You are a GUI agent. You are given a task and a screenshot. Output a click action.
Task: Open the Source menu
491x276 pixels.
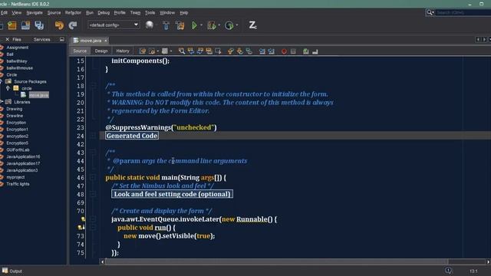[54, 13]
